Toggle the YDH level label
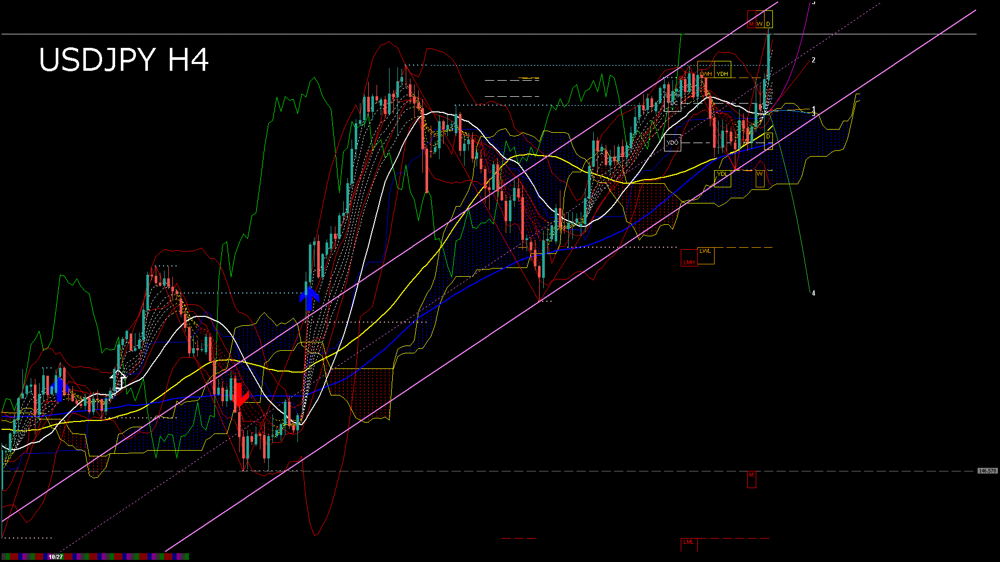The width and height of the screenshot is (1000, 562). [722, 73]
